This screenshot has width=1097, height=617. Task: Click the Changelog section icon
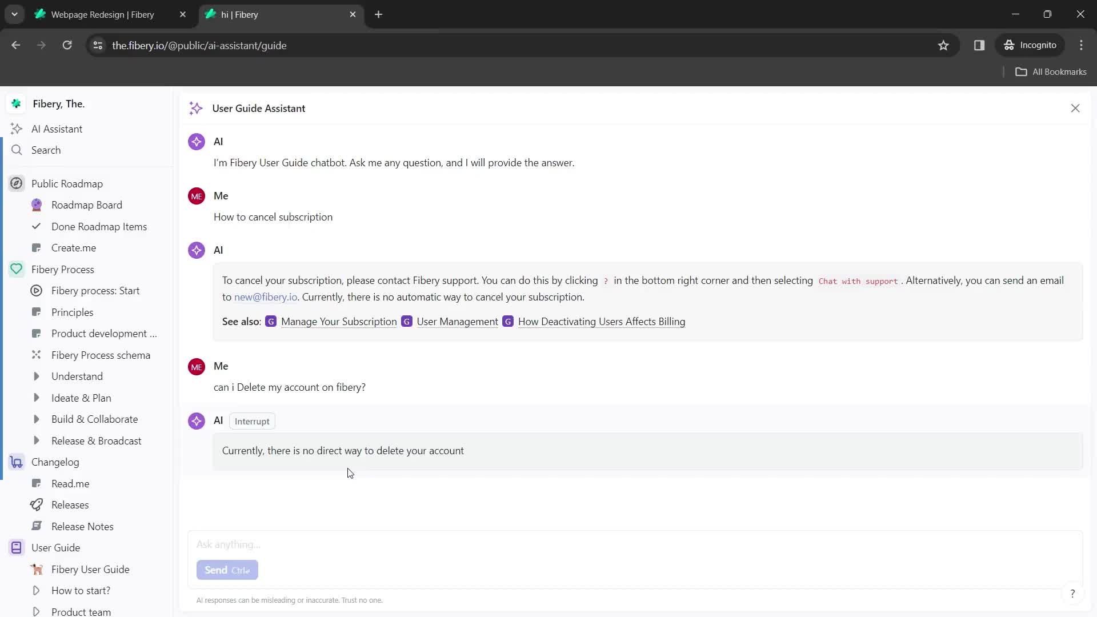pyautogui.click(x=17, y=462)
